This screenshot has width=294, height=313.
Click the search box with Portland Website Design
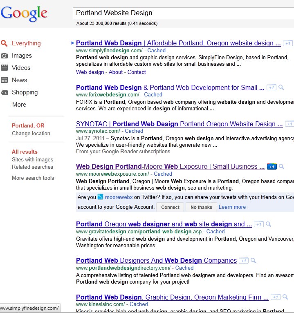183,13
